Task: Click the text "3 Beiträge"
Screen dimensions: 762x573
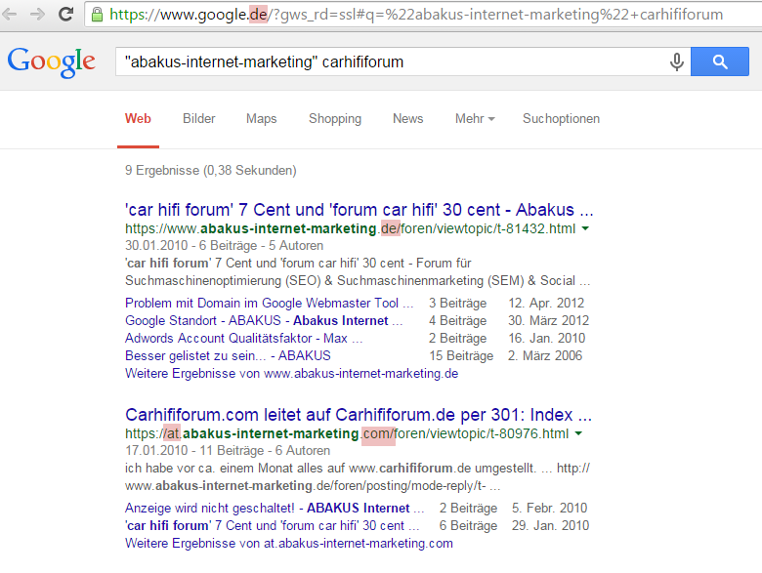Action: tap(457, 304)
